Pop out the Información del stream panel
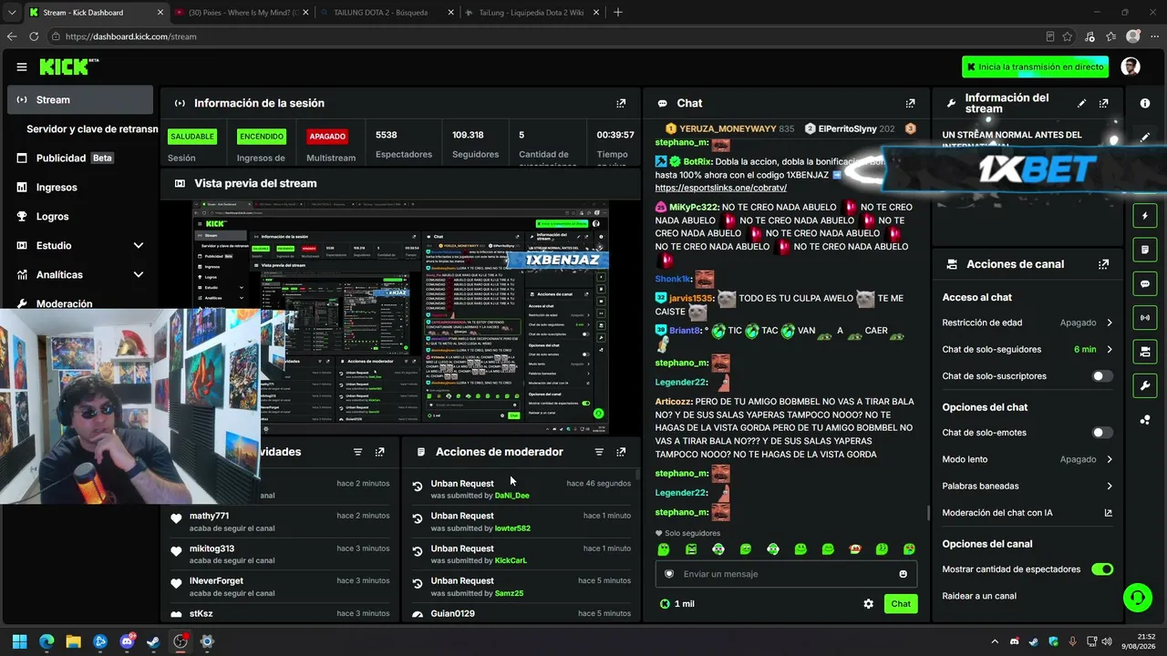The image size is (1167, 656). [x=1104, y=103]
